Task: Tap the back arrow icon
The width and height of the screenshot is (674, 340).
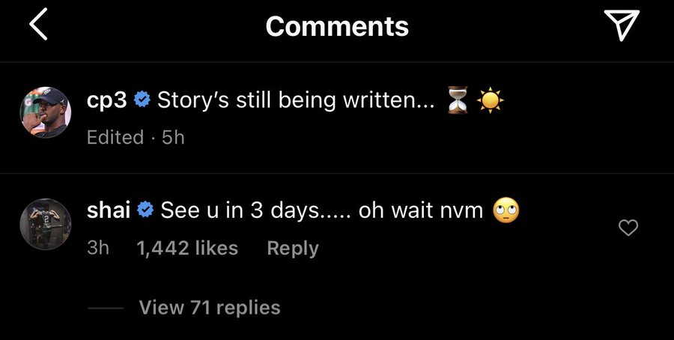Action: [38, 25]
